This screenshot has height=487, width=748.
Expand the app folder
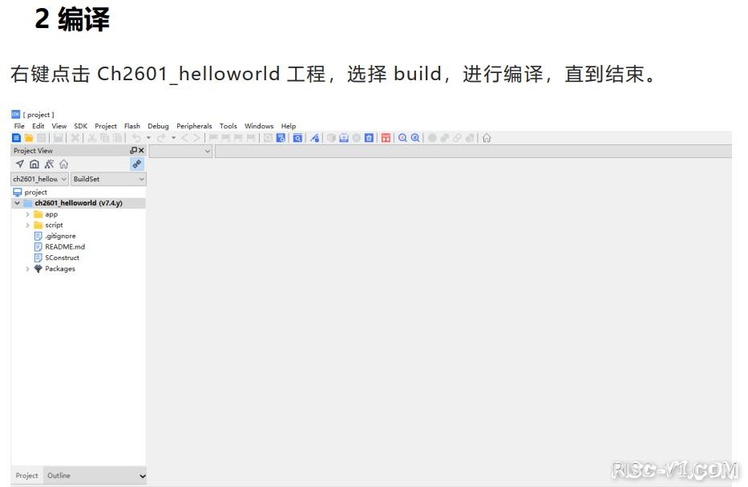(28, 214)
